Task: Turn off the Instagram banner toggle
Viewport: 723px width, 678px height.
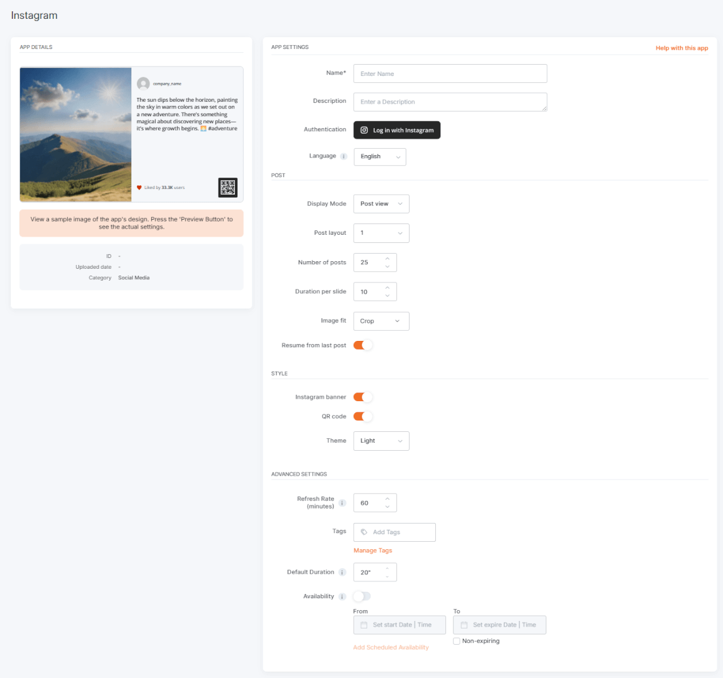Action: click(363, 397)
